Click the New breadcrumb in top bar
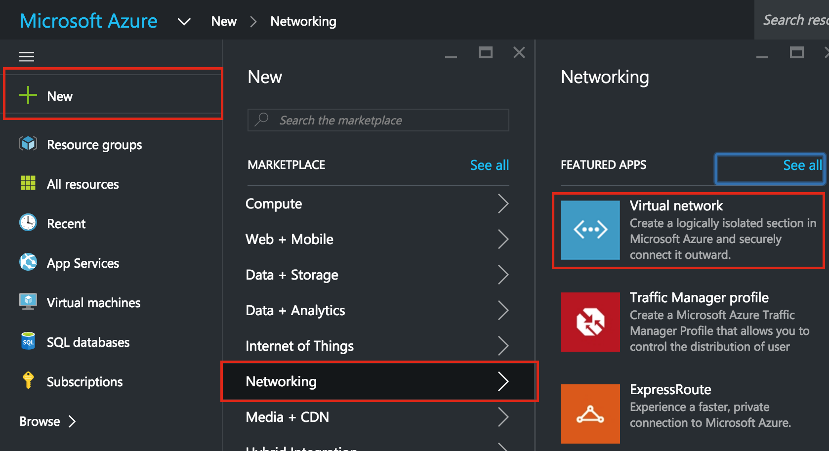The image size is (829, 451). pyautogui.click(x=224, y=21)
